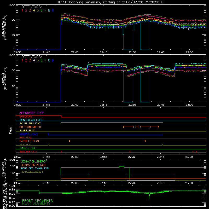209x209 pixels.
Task: Select the NON_SOLAR_EVENT flag label
Action: (32, 120)
